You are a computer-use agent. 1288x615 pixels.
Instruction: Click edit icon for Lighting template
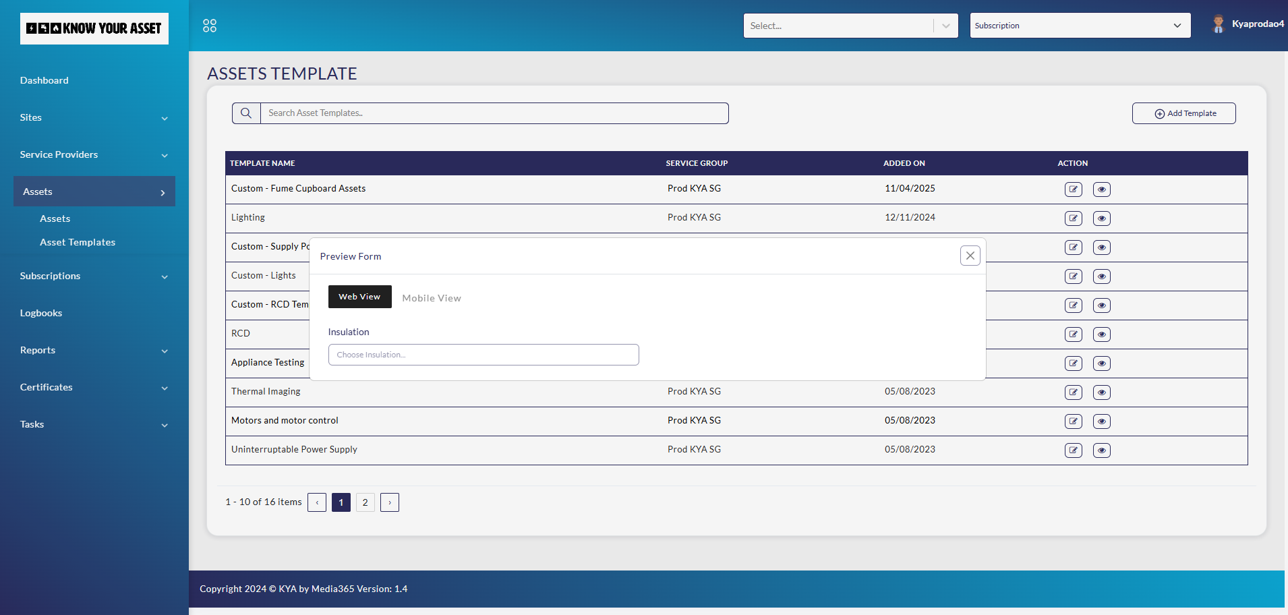click(1073, 218)
